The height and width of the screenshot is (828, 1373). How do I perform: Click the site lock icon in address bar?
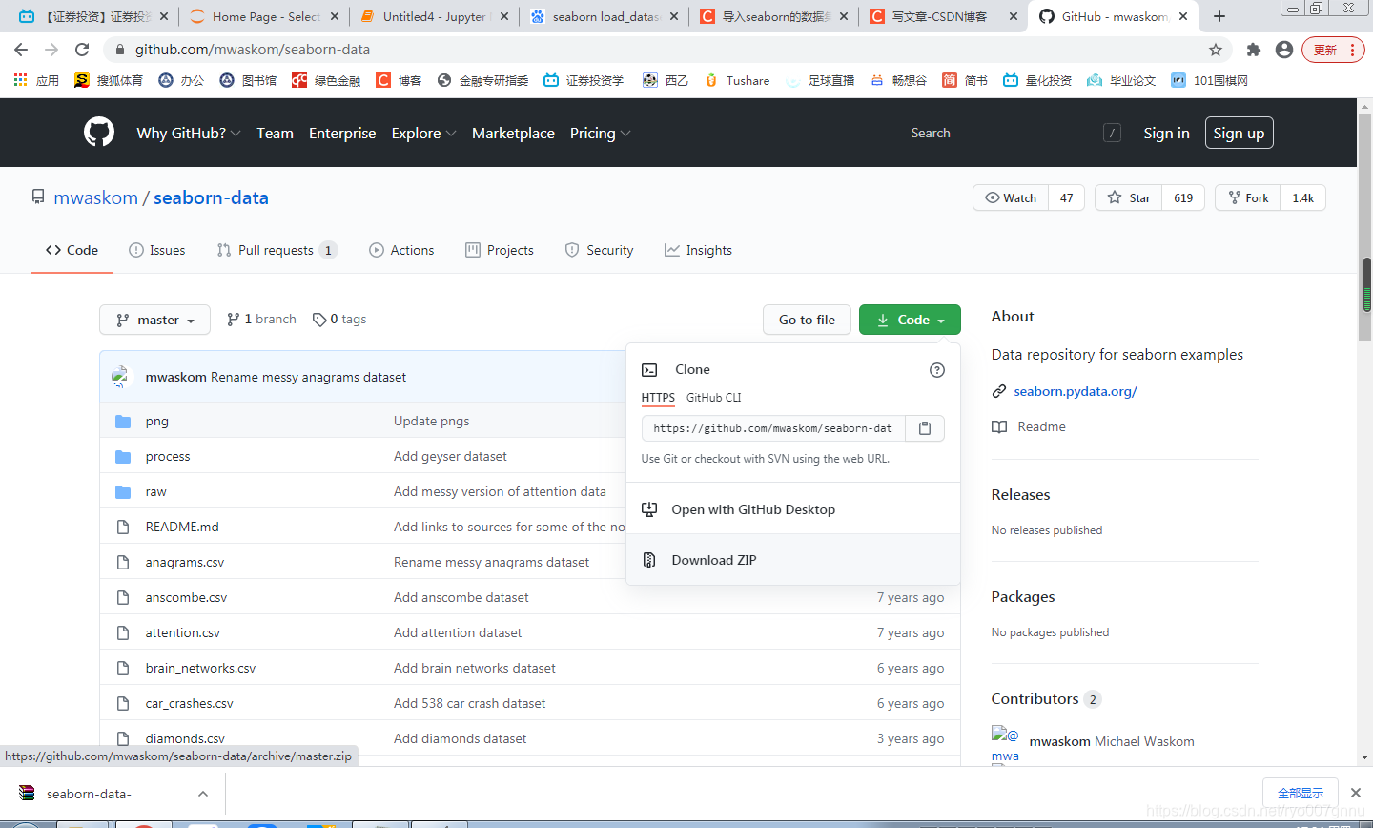(120, 50)
